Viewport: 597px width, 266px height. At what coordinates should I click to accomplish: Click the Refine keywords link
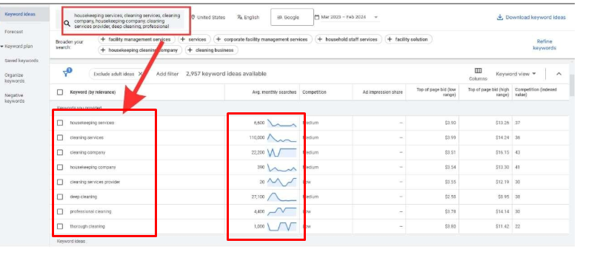[544, 45]
